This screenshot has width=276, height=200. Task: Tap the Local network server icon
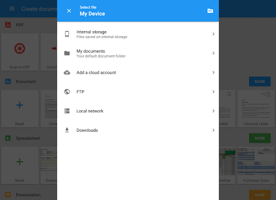[67, 111]
